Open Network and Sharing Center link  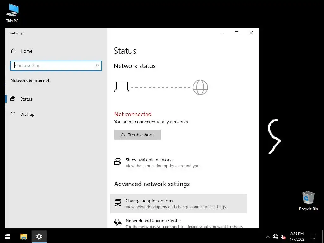(153, 221)
